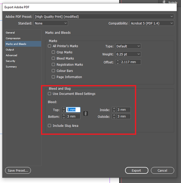The image size is (181, 183).
Task: Check Use Document Bleed Settings
Action: pyautogui.click(x=49, y=94)
